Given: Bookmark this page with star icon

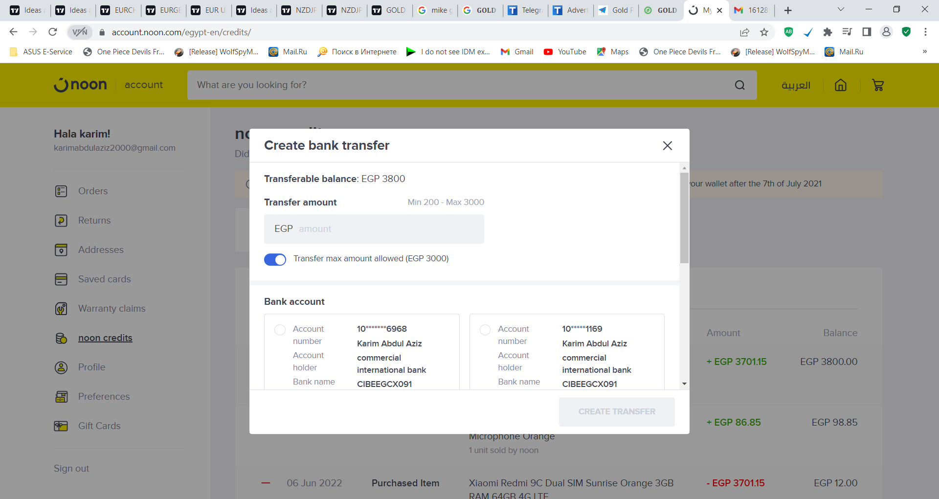Looking at the screenshot, I should [764, 32].
